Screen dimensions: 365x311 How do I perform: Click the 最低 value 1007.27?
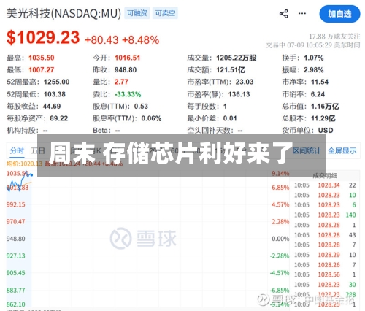(42, 70)
